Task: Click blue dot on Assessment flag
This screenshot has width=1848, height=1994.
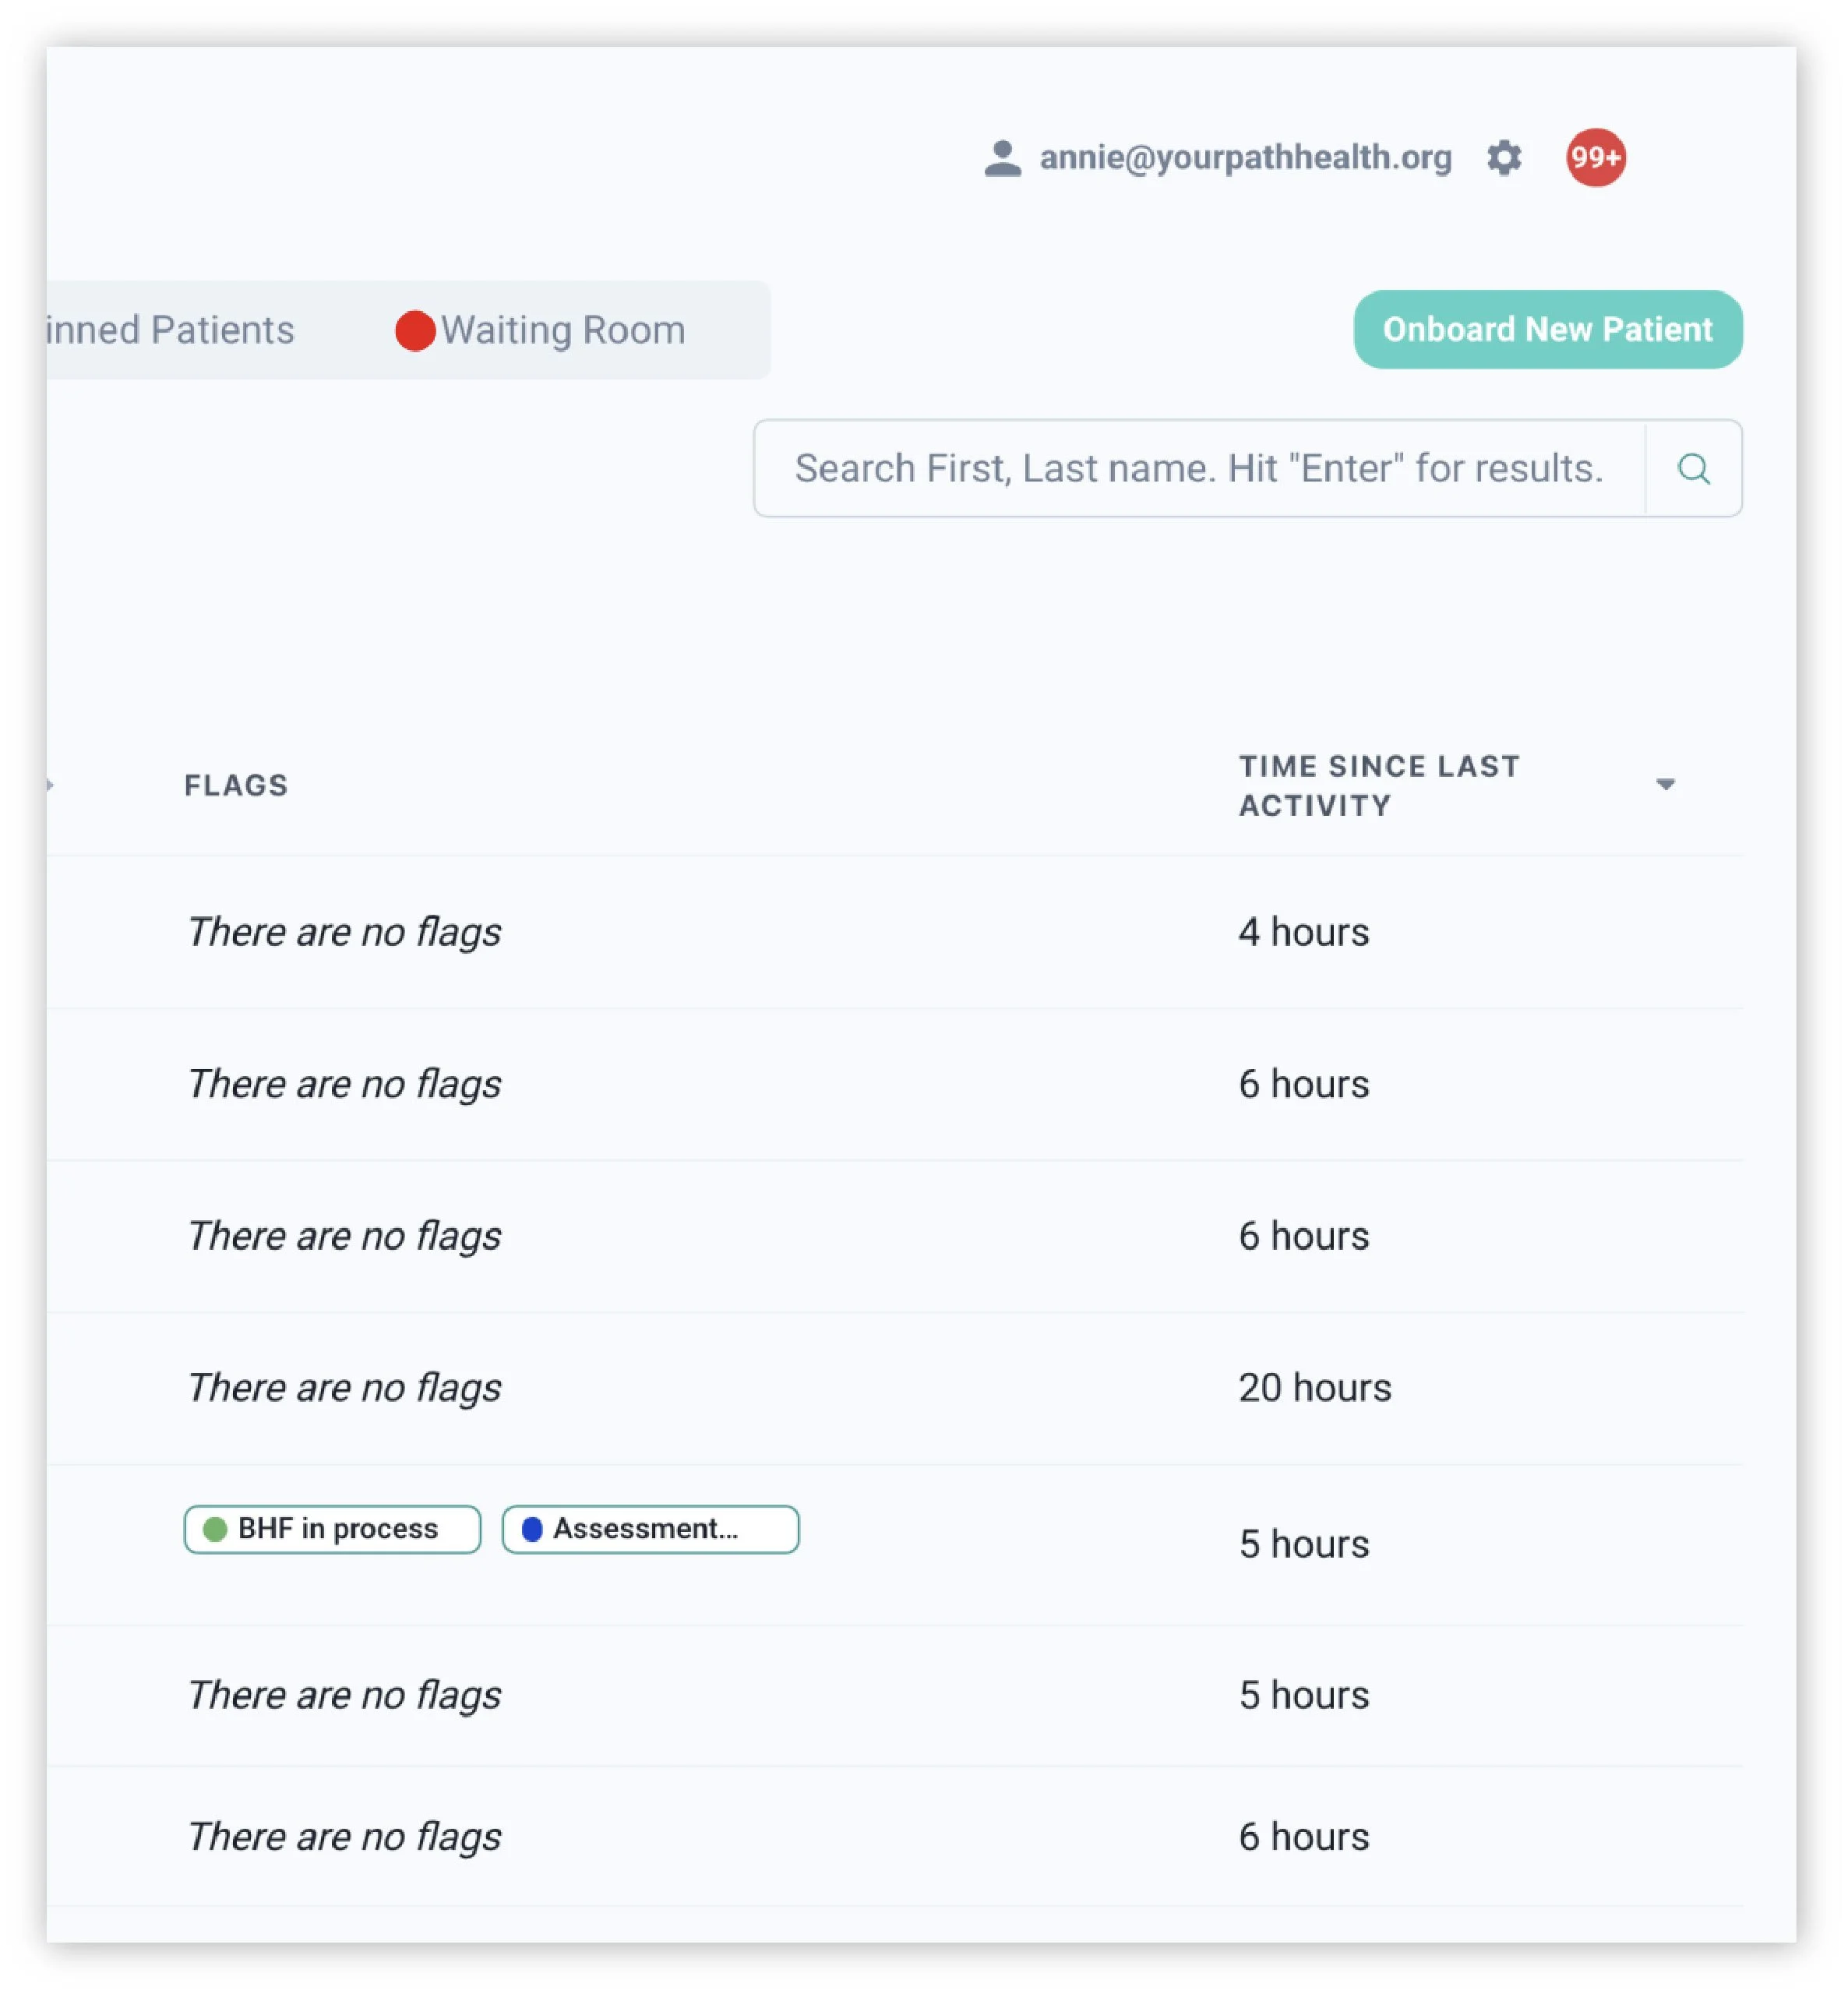Action: (x=532, y=1529)
